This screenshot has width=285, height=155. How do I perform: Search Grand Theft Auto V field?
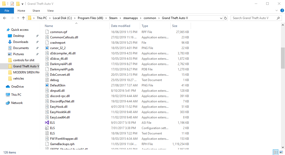(x=256, y=18)
